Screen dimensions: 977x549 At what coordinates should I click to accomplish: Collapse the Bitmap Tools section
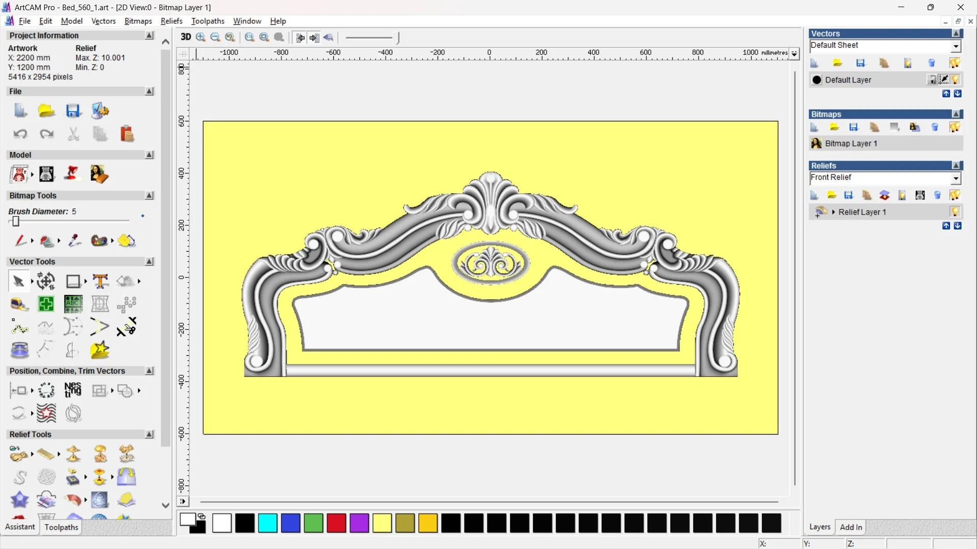pyautogui.click(x=149, y=196)
